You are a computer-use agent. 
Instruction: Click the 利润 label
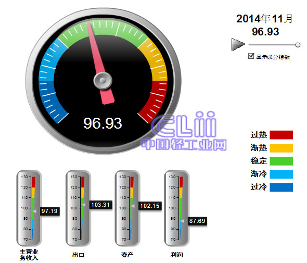tap(176, 255)
